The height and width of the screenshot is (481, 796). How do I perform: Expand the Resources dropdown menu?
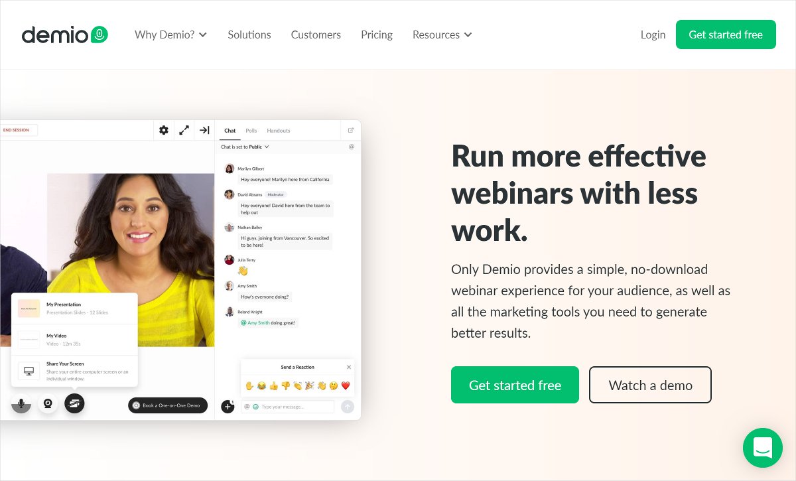pyautogui.click(x=442, y=34)
